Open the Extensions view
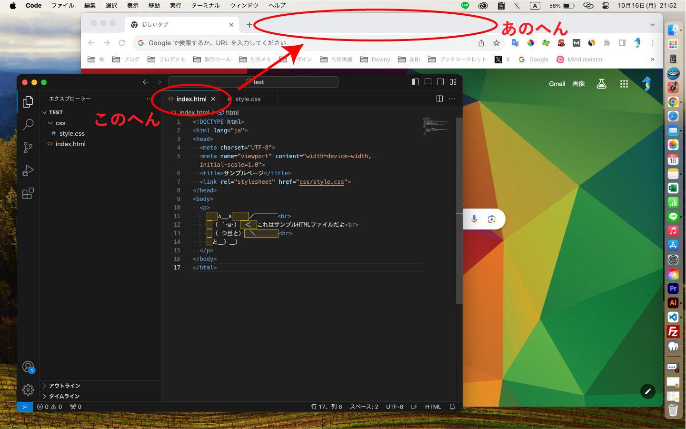686x429 pixels. pos(28,193)
